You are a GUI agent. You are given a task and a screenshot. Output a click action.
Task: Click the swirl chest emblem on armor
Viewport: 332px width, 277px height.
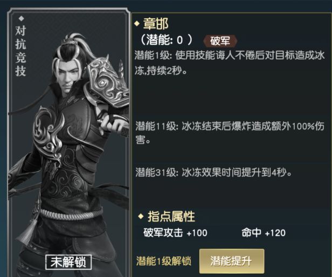click(x=47, y=129)
